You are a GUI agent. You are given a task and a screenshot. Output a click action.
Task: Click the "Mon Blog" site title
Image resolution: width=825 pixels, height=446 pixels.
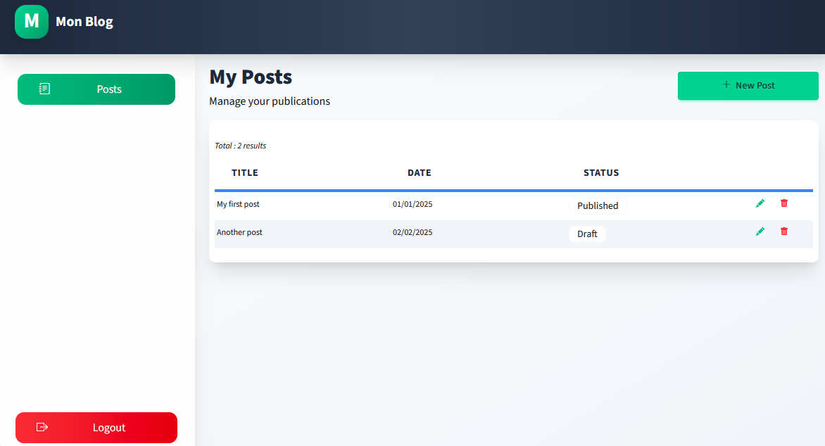pos(84,22)
